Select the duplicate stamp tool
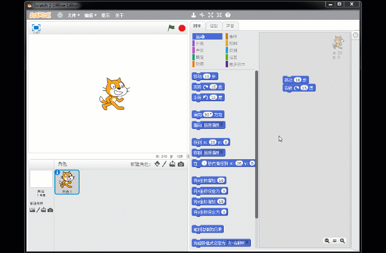The height and width of the screenshot is (253, 386). coord(194,15)
